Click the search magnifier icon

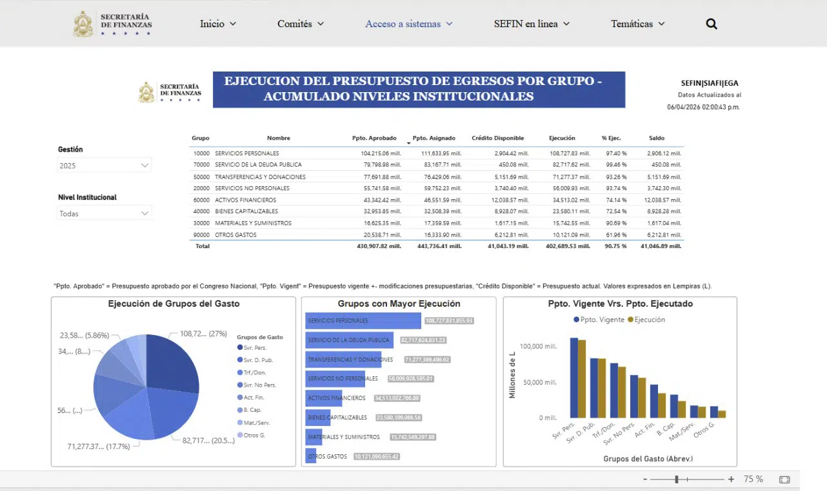click(x=712, y=24)
